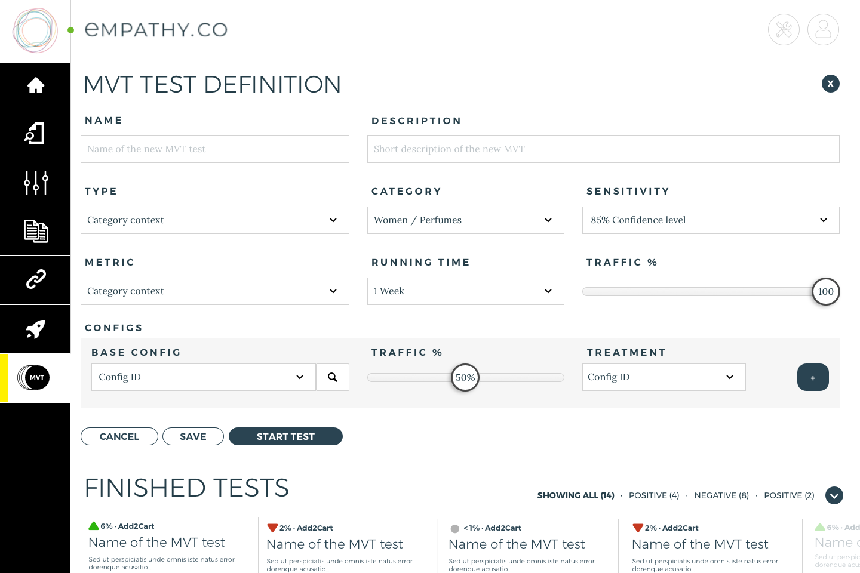Select the MVT sidebar icon

35,378
